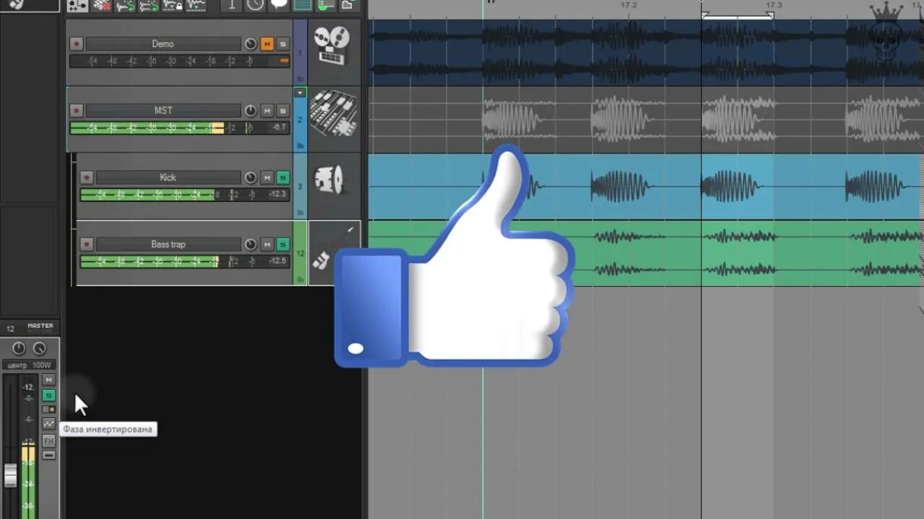Screen dimensions: 924x519
Task: Click the envelope lock toolbar icon
Action: pos(172,6)
